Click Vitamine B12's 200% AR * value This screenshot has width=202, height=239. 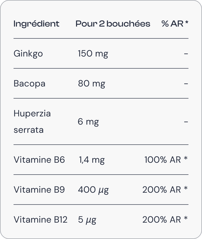(x=165, y=220)
